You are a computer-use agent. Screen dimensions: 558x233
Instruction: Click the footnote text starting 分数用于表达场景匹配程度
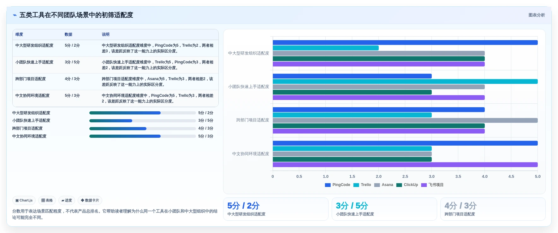pos(115,214)
